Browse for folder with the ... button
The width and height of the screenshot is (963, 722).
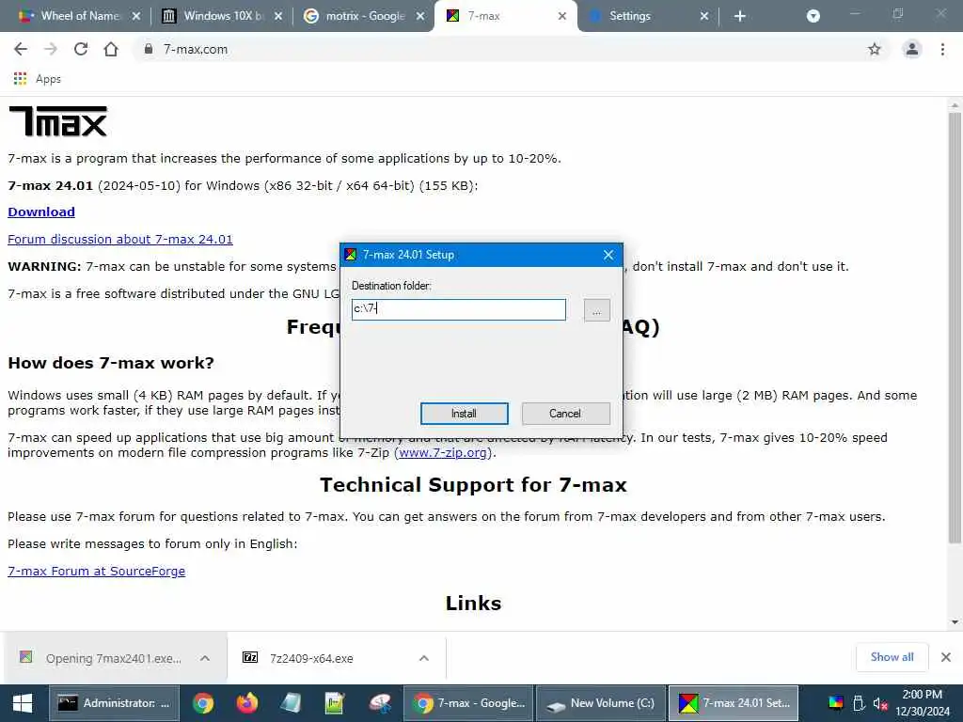[596, 310]
